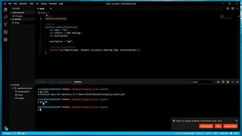Click the code minimap preview
The height and width of the screenshot is (136, 242).
[x=226, y=16]
